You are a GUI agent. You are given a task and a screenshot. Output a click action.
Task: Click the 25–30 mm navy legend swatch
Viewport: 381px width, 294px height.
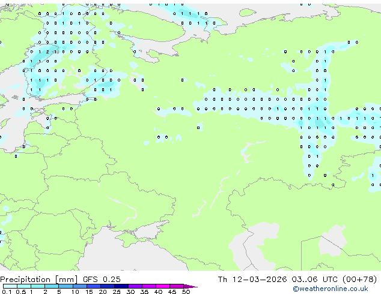coord(121,286)
